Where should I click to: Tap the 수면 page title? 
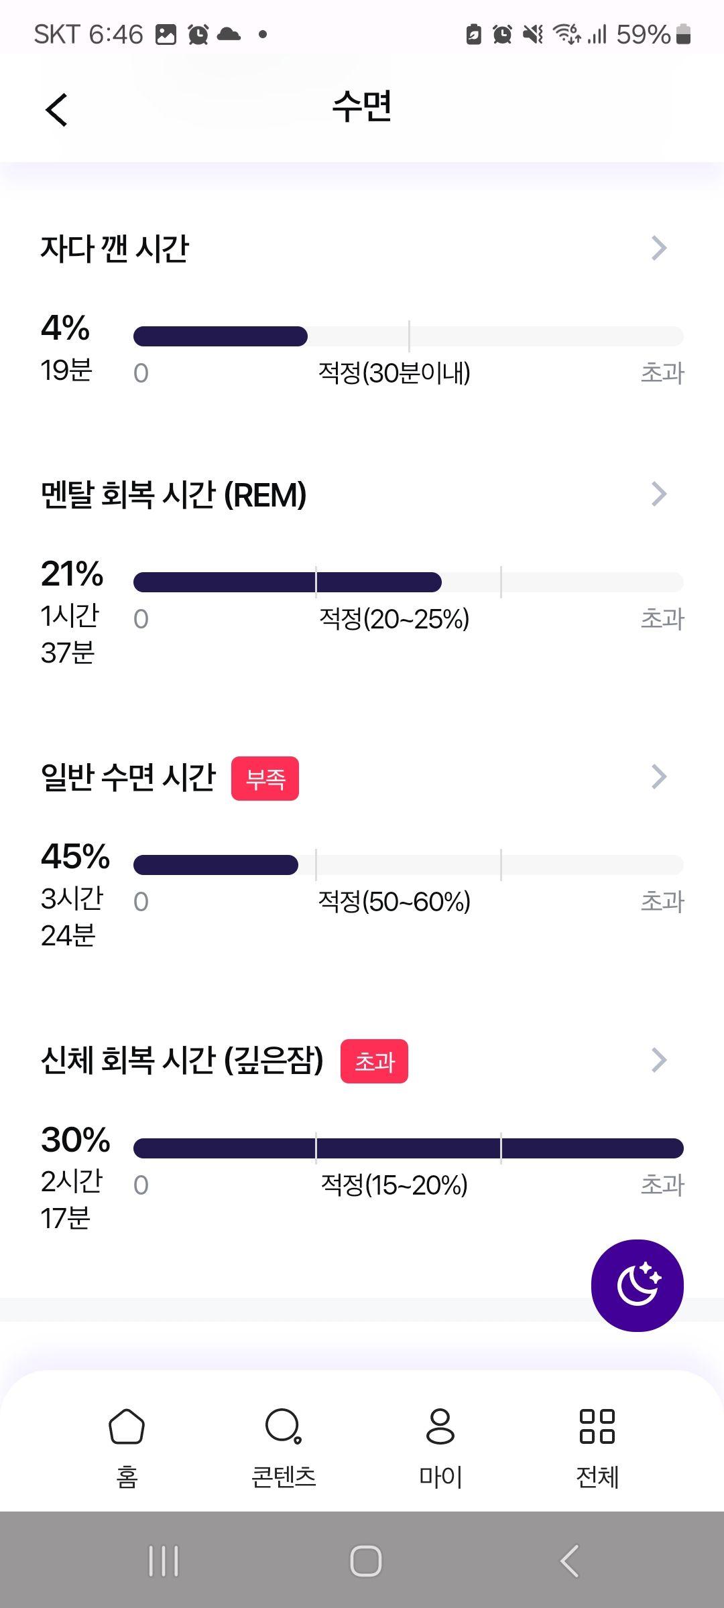362,107
